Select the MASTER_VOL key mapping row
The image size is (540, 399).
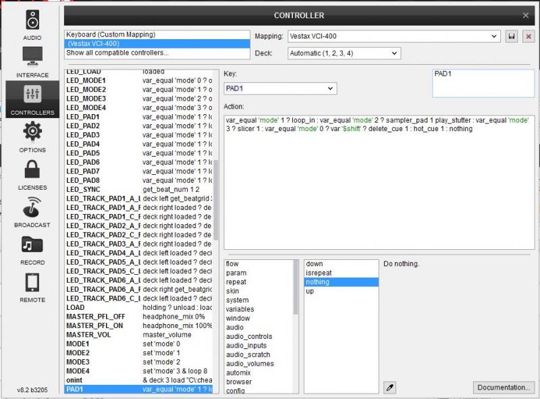87,335
